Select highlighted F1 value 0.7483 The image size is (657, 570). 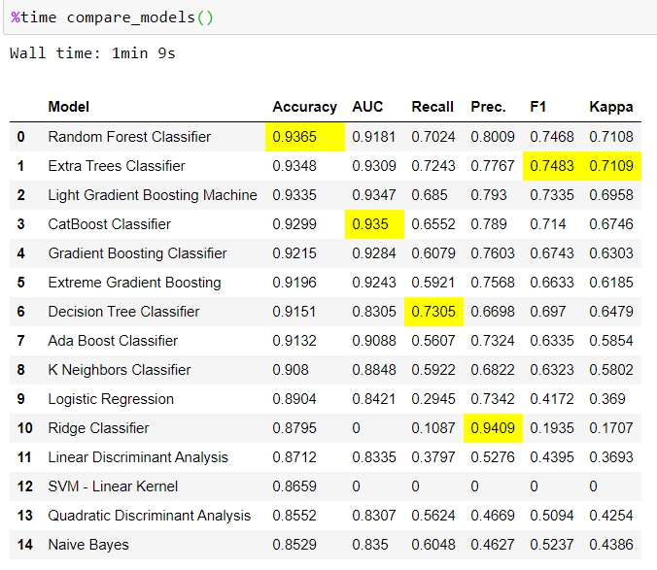click(551, 166)
